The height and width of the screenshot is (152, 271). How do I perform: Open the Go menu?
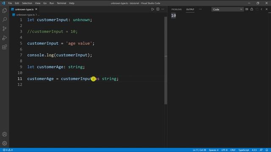point(45,3)
